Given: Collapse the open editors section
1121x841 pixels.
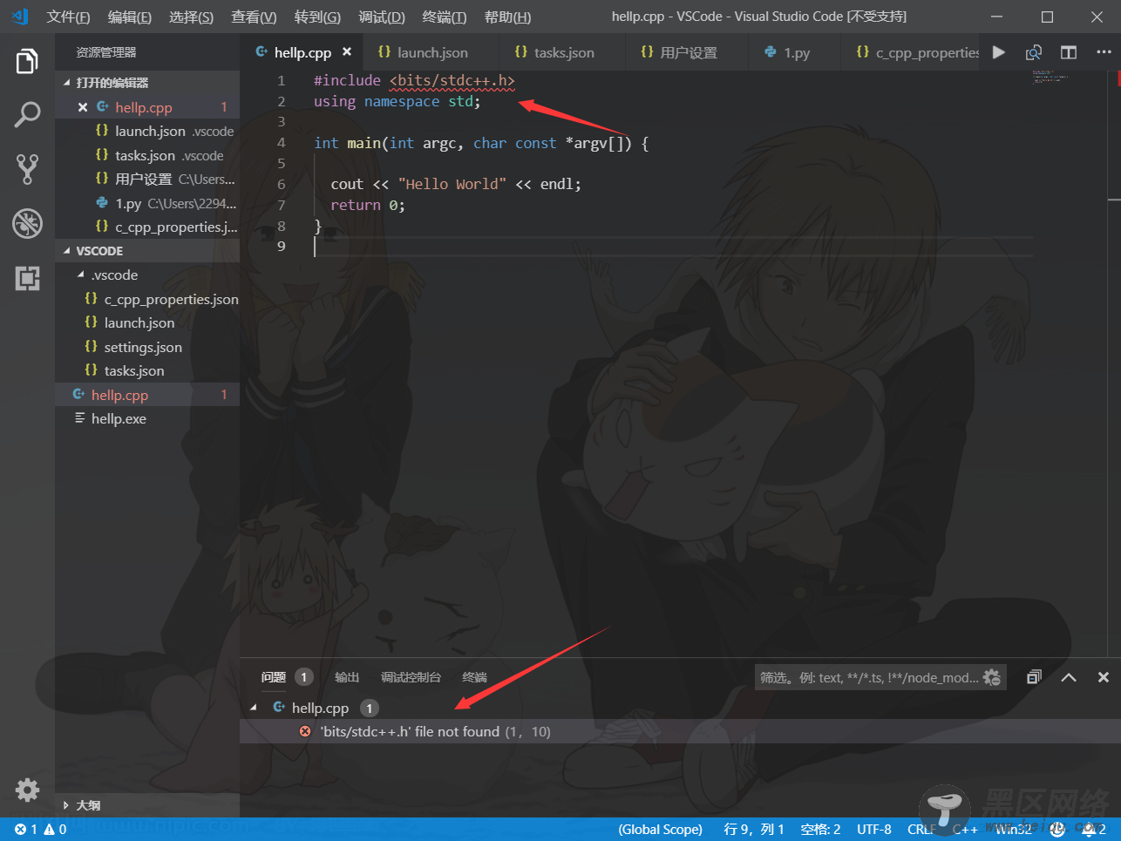Looking at the screenshot, I should 67,83.
